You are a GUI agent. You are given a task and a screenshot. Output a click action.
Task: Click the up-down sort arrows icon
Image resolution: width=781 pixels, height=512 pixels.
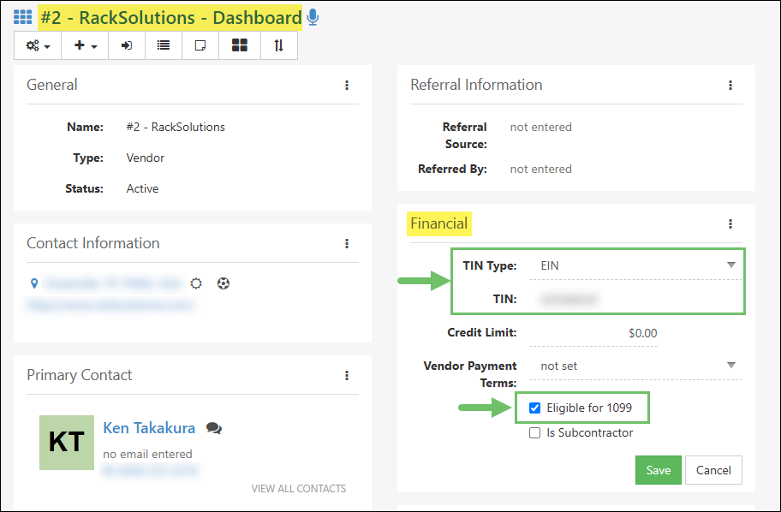pos(279,45)
